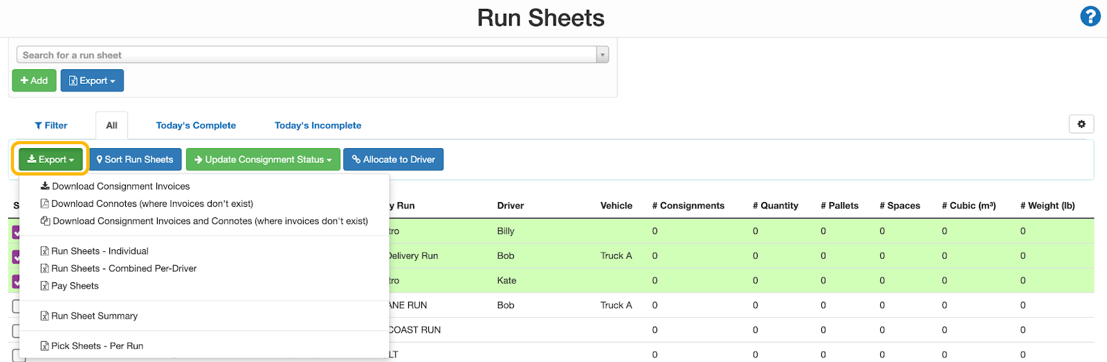Click PDF icon beside Download Connotes
The height and width of the screenshot is (362, 1107).
point(45,203)
